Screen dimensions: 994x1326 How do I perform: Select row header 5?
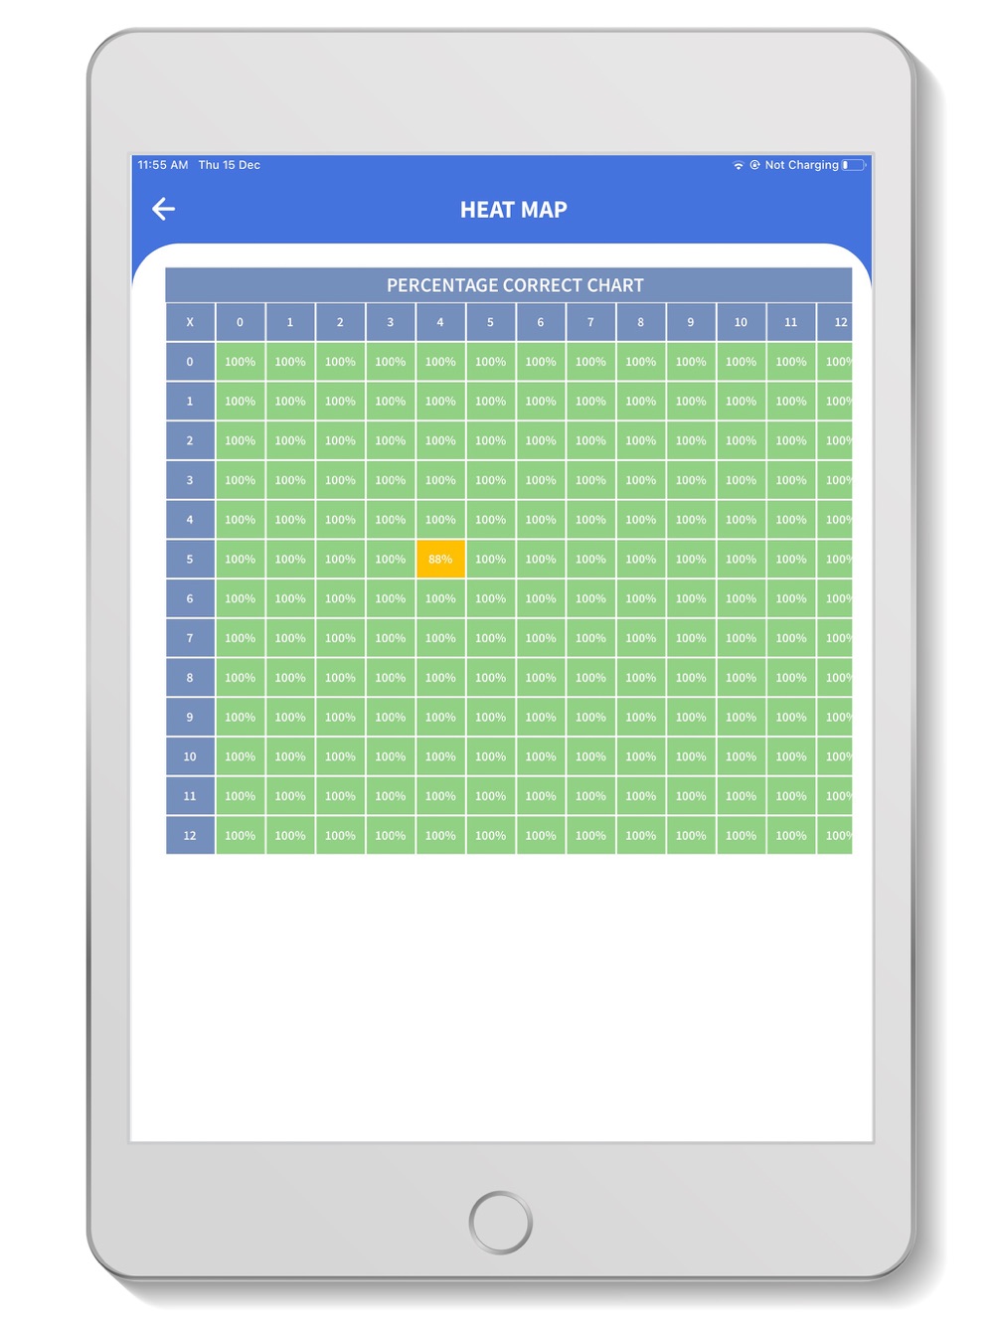190,560
